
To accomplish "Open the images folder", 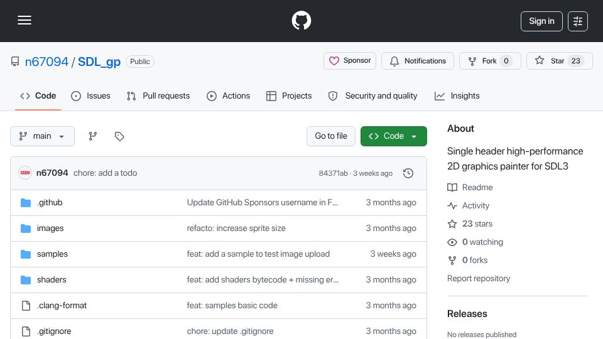I will coord(50,229).
